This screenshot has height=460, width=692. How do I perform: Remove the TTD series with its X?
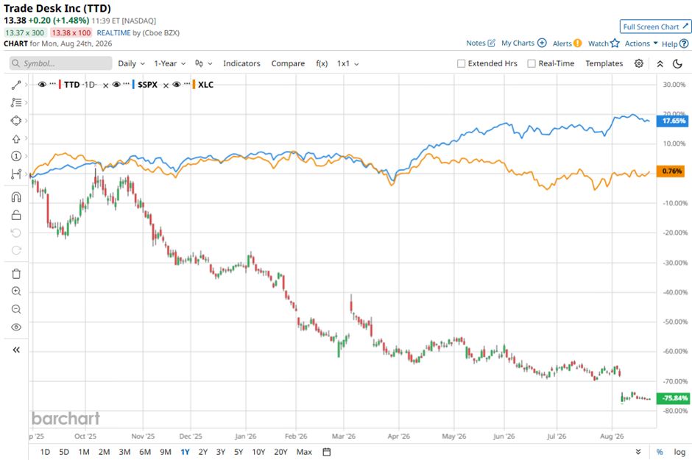pos(105,85)
